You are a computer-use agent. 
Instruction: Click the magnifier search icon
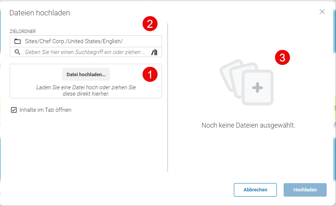tap(18, 52)
